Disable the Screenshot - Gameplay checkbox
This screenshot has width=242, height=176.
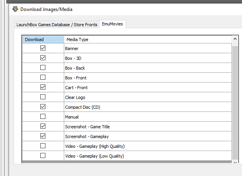pos(43,136)
